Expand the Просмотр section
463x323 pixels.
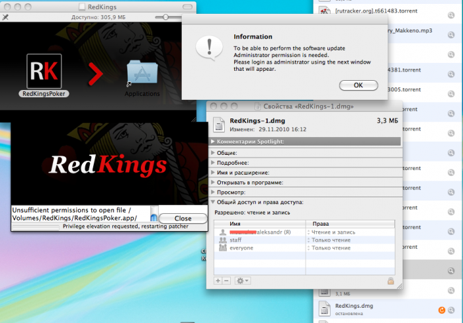213,192
